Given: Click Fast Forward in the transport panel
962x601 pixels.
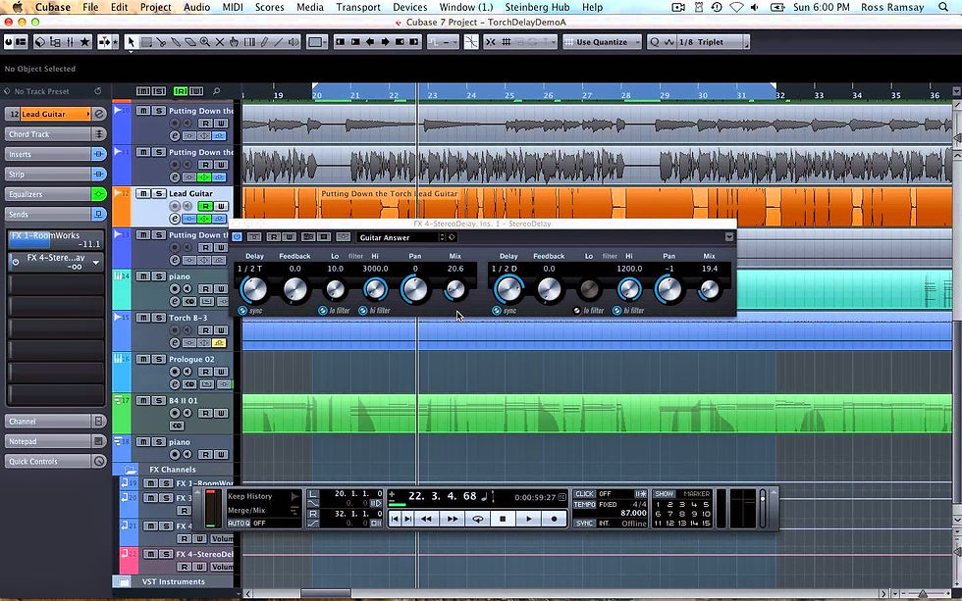Looking at the screenshot, I should tap(453, 519).
